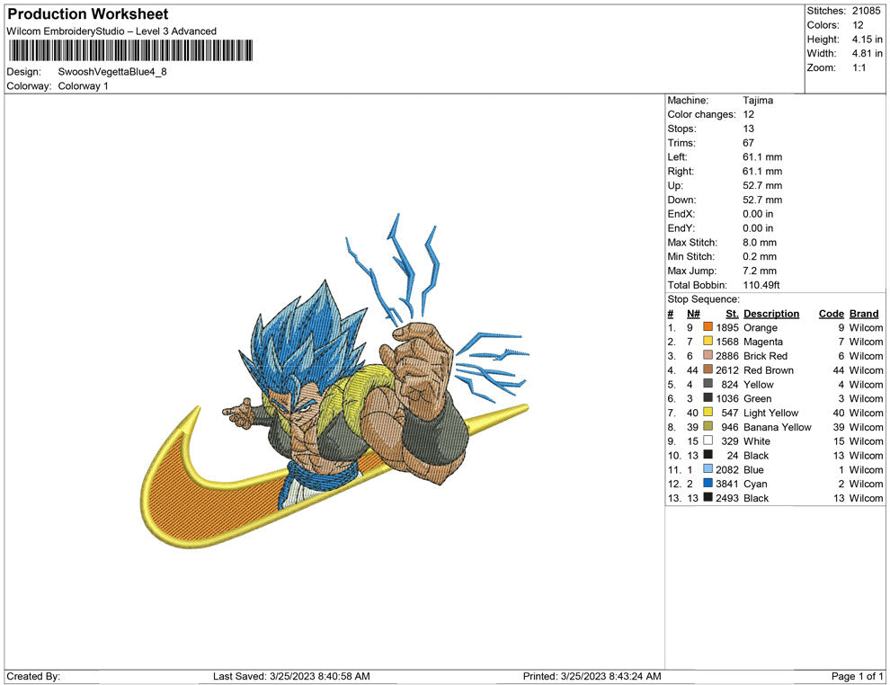Screen dimensions: 890x685
Task: Click the Max Jump value 7.2 mm
Action: point(760,271)
